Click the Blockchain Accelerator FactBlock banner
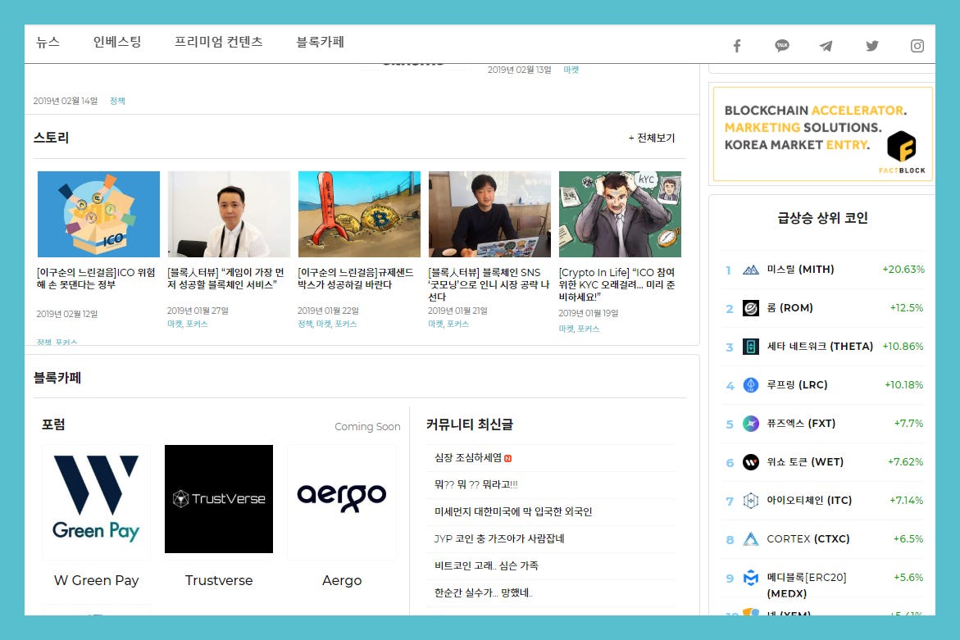 823,134
